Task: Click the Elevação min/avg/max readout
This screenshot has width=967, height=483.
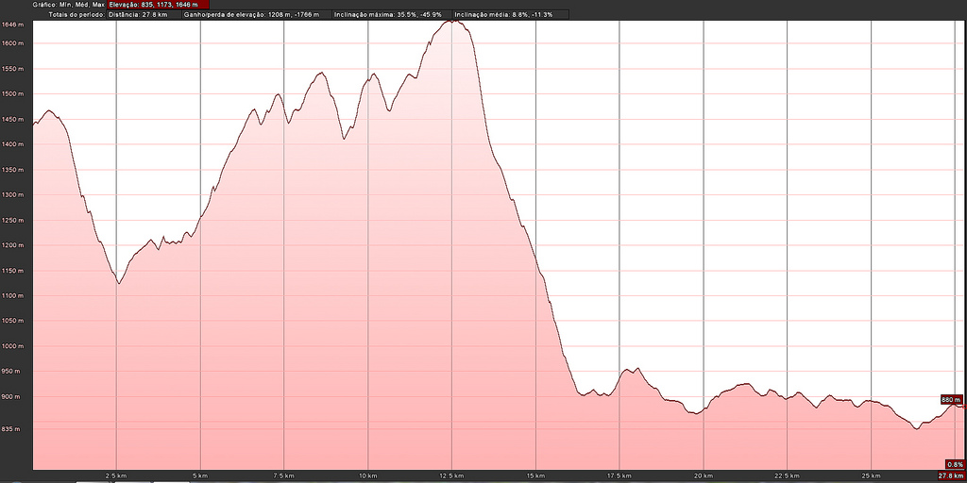Action: [152, 5]
